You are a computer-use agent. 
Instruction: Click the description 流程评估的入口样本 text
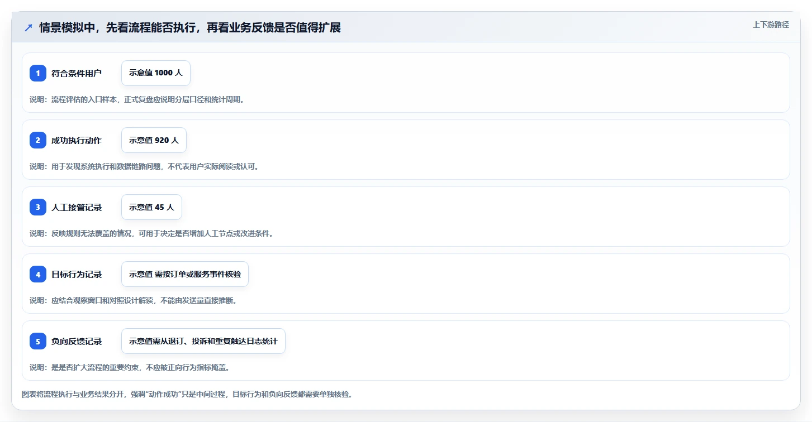tap(137, 99)
